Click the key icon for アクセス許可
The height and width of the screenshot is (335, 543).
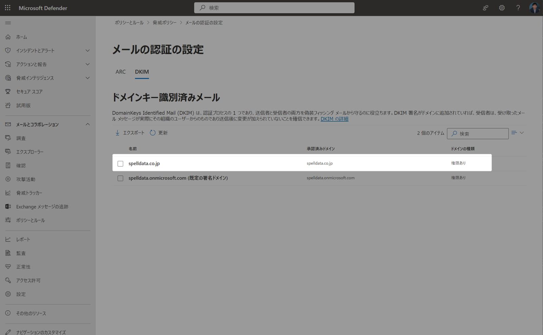8,280
